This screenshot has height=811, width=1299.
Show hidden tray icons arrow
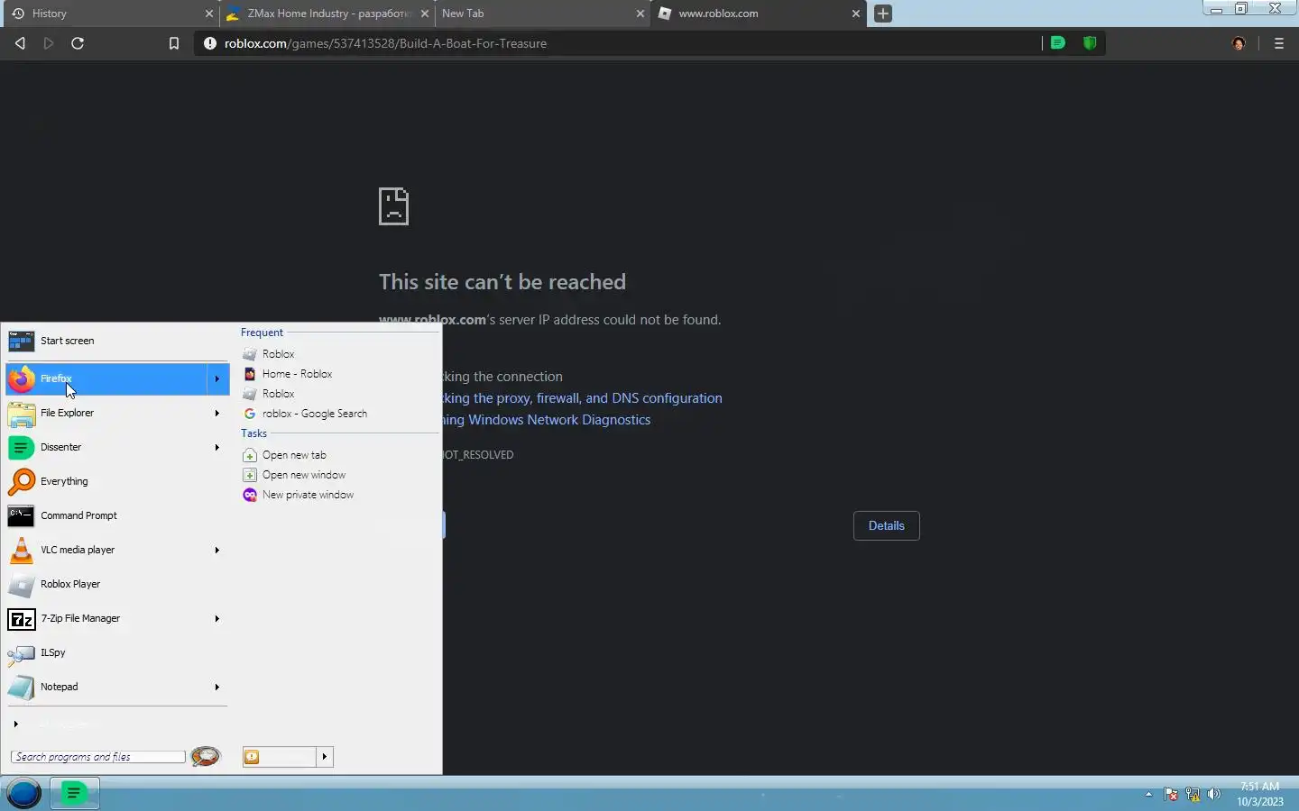pos(1148,794)
